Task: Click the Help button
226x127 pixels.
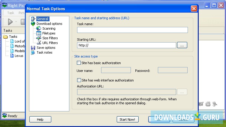Action: click(40, 120)
